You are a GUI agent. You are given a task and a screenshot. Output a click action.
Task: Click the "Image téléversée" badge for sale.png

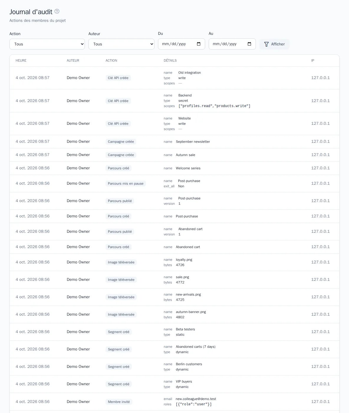click(x=121, y=280)
